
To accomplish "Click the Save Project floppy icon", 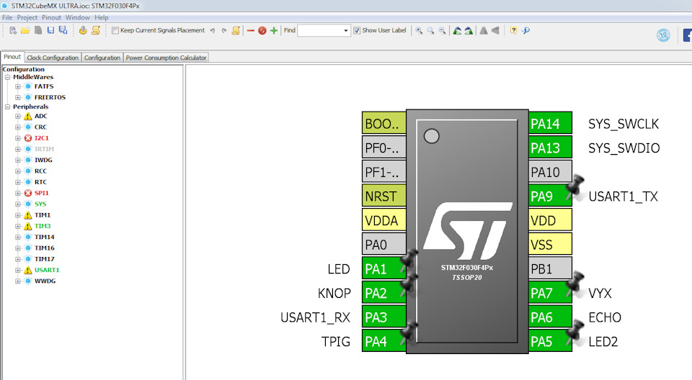I will pyautogui.click(x=50, y=30).
